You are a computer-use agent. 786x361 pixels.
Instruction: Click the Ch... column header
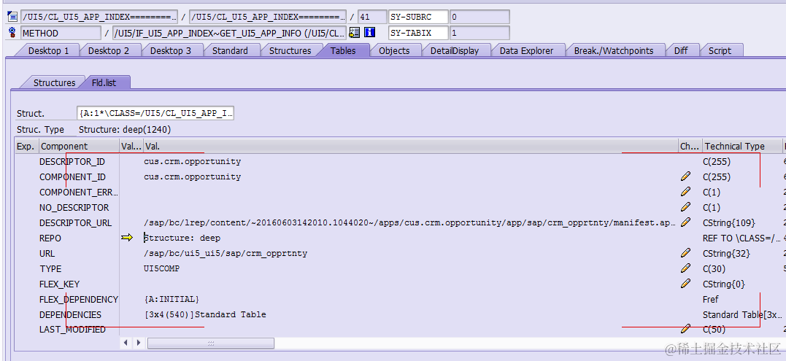[690, 146]
